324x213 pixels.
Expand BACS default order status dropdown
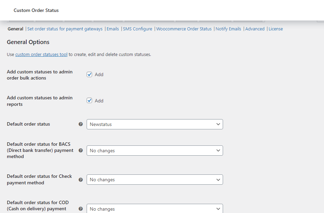coord(154,151)
